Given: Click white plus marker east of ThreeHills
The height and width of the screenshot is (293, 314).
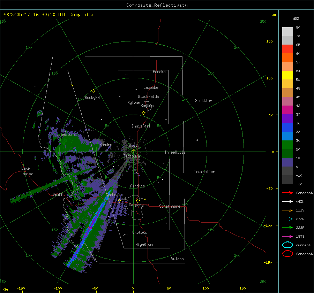Looking at the screenshot, I should click(x=197, y=140).
